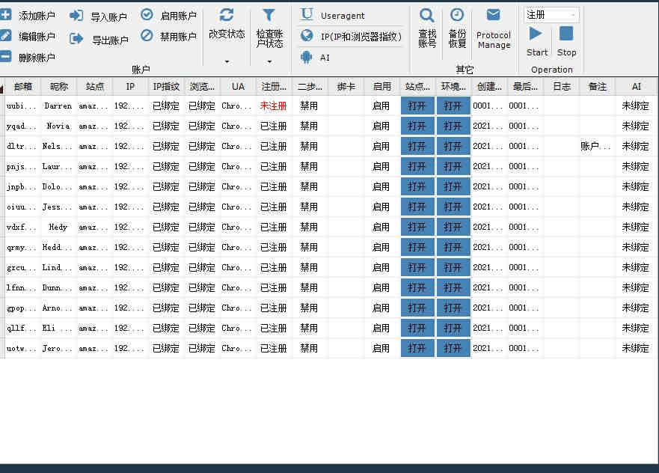Click the 删除账户 label
The image size is (659, 473).
[x=37, y=58]
